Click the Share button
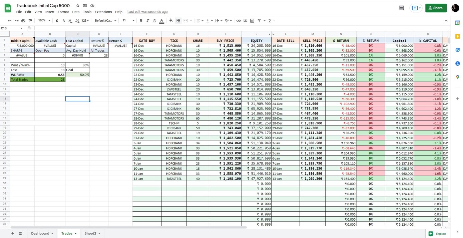 pyautogui.click(x=436, y=8)
